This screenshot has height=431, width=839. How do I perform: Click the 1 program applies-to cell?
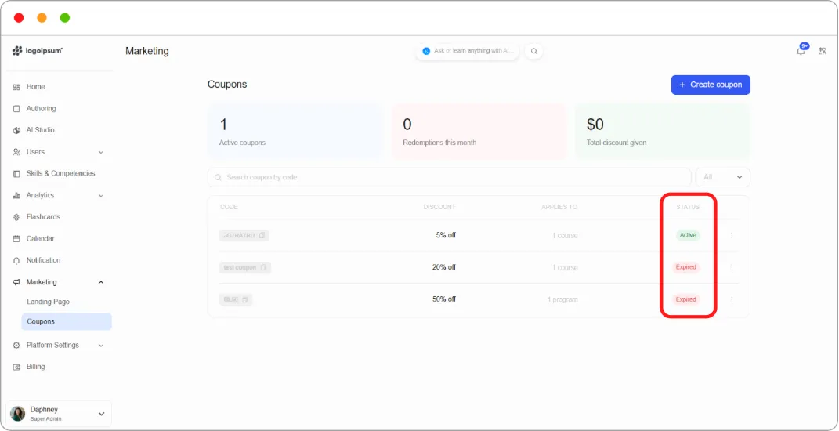click(562, 300)
